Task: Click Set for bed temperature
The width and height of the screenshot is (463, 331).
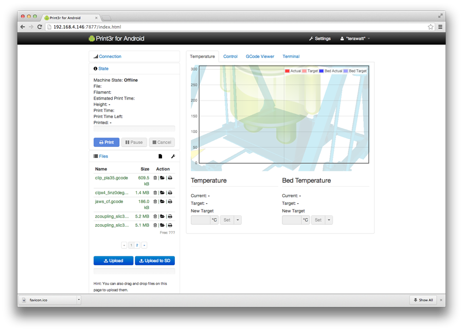Action: click(318, 220)
